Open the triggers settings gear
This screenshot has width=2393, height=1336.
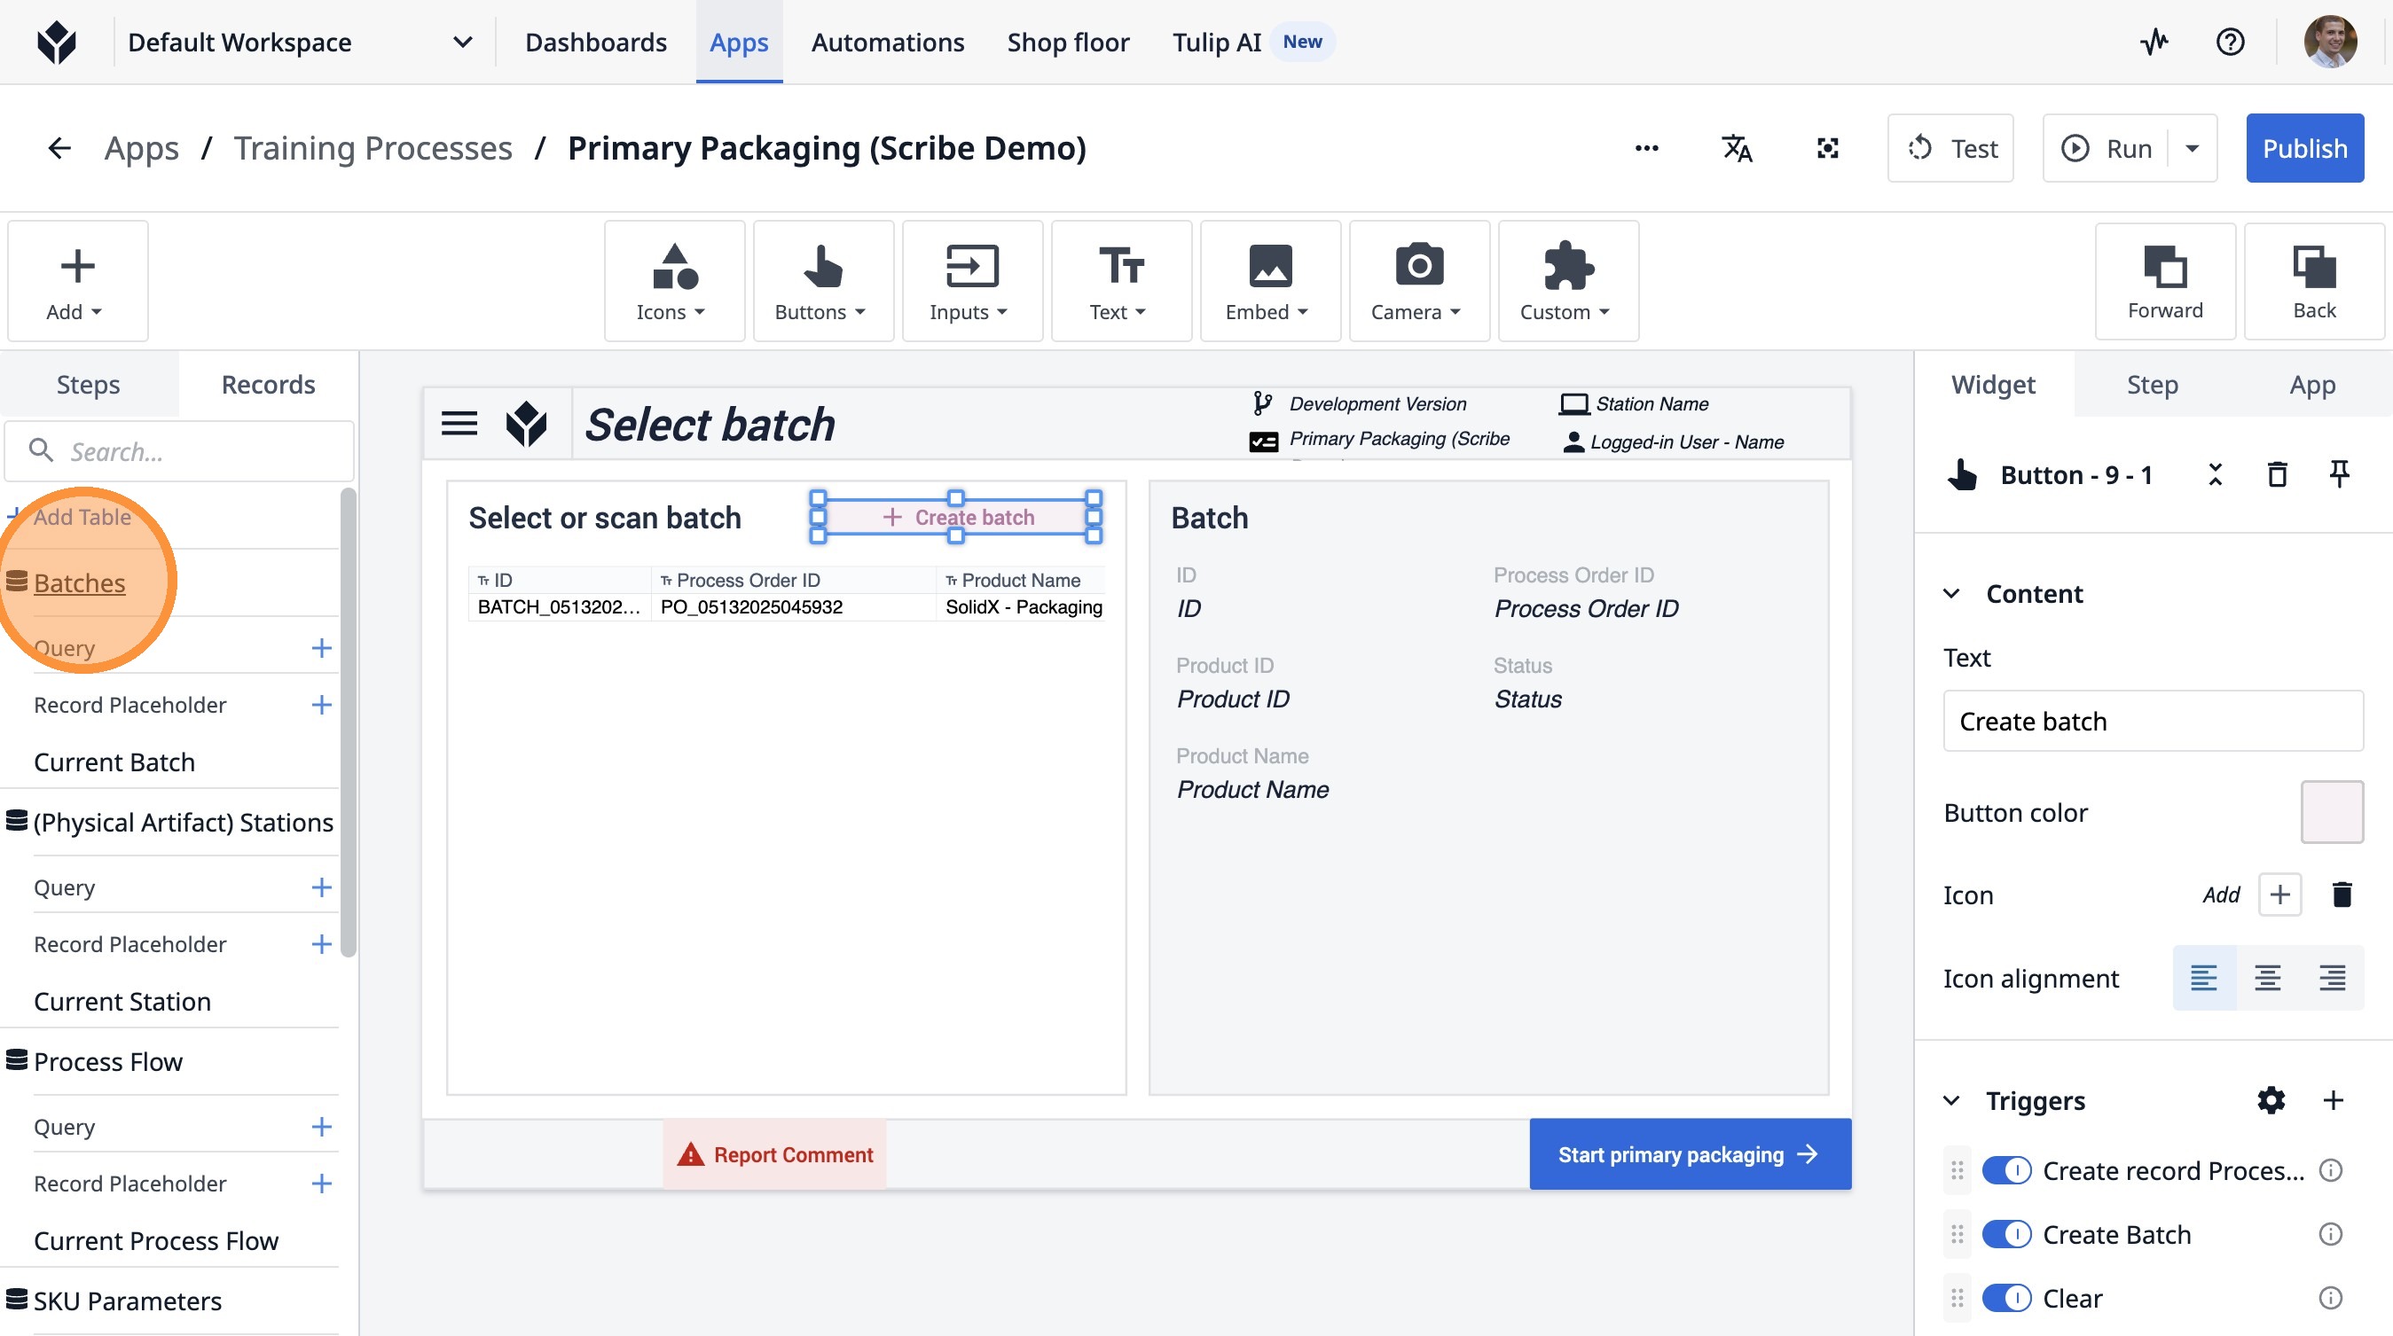coord(2271,1100)
